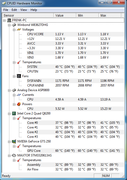127x180 pixels.
Task: Select the CPU VCORE row
Action: point(75,34)
